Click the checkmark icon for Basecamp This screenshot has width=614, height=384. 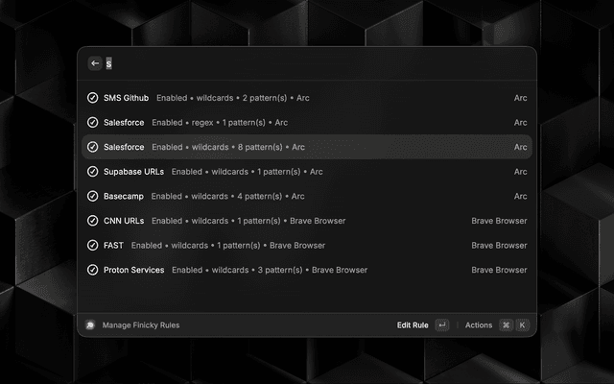(92, 196)
